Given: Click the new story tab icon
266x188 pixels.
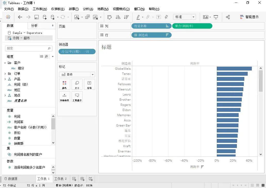Looking at the screenshot, I should click(91, 179).
